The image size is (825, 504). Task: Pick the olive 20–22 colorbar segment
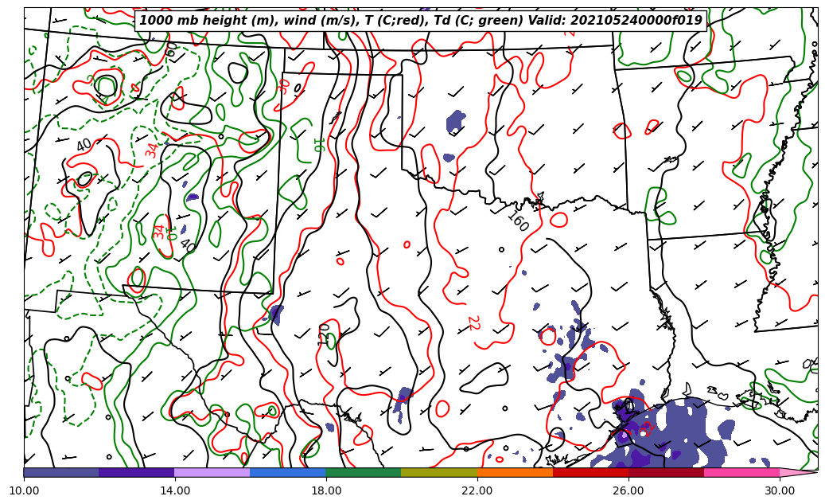[x=439, y=472]
